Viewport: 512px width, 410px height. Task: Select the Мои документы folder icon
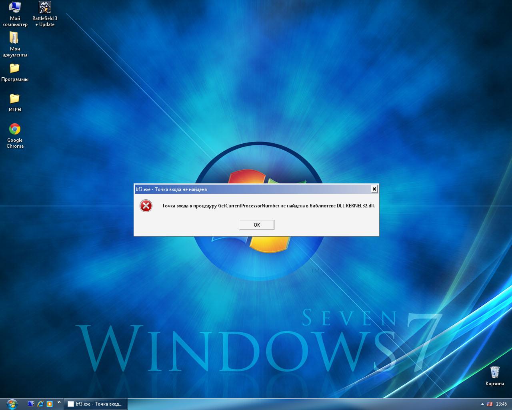click(15, 44)
